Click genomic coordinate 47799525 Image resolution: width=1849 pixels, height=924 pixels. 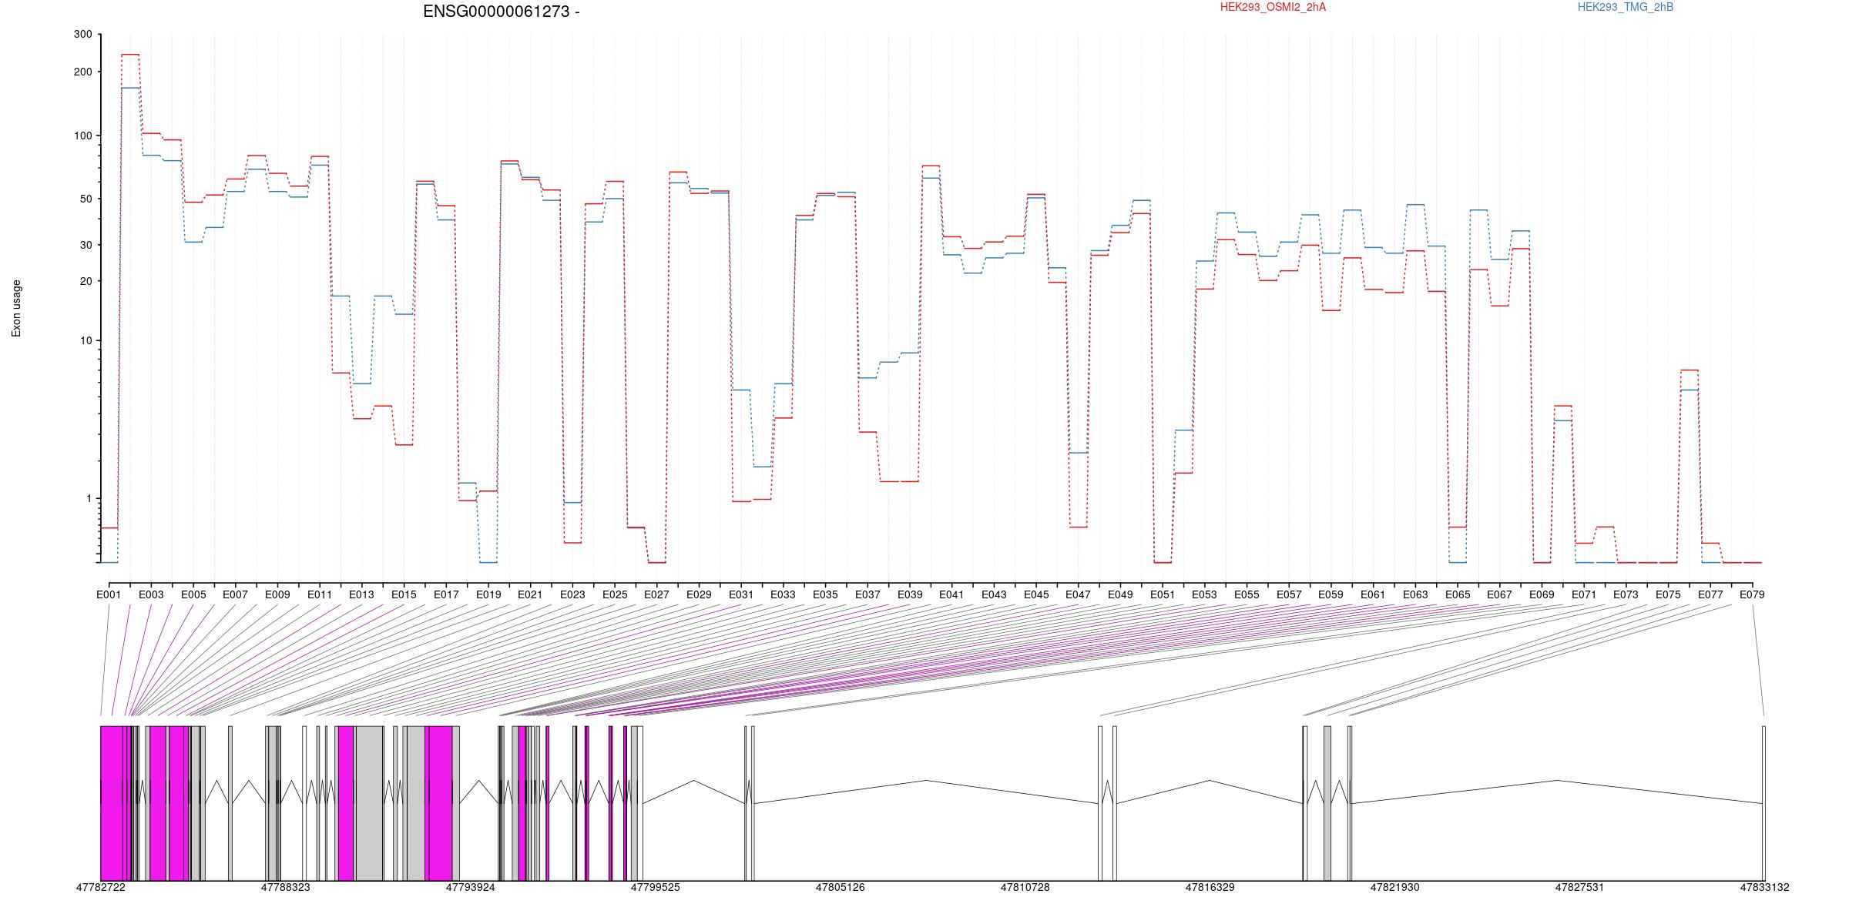point(656,887)
